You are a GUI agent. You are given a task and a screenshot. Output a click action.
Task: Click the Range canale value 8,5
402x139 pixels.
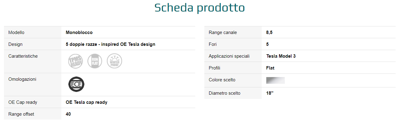coord(269,32)
